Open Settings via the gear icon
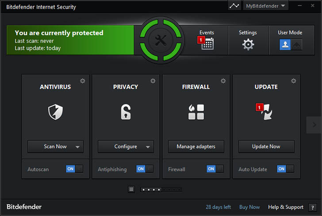 248,44
